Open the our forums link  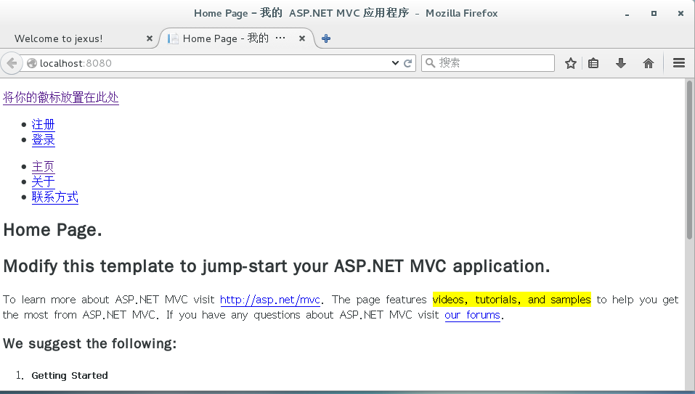point(473,315)
